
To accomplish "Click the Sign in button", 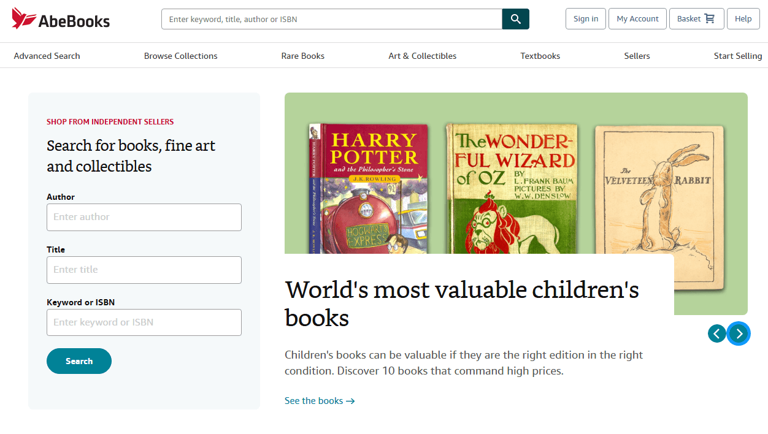I will point(585,19).
